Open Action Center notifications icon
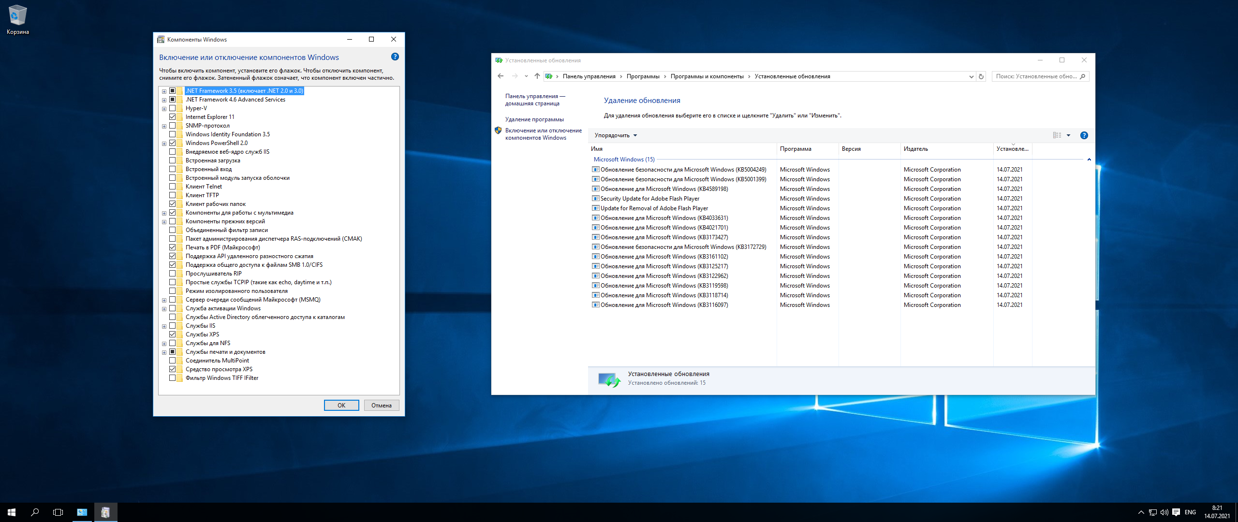The height and width of the screenshot is (522, 1238). click(x=1176, y=512)
